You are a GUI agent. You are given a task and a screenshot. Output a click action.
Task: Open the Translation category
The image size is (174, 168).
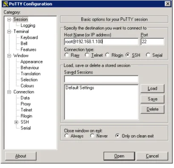(x=31, y=74)
